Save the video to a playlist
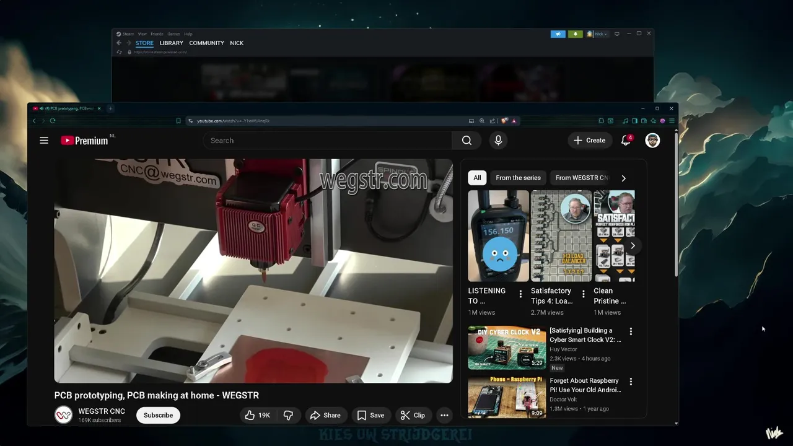The image size is (793, 446). point(370,415)
